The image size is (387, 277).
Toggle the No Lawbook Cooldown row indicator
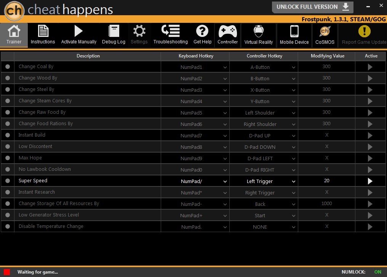8,169
